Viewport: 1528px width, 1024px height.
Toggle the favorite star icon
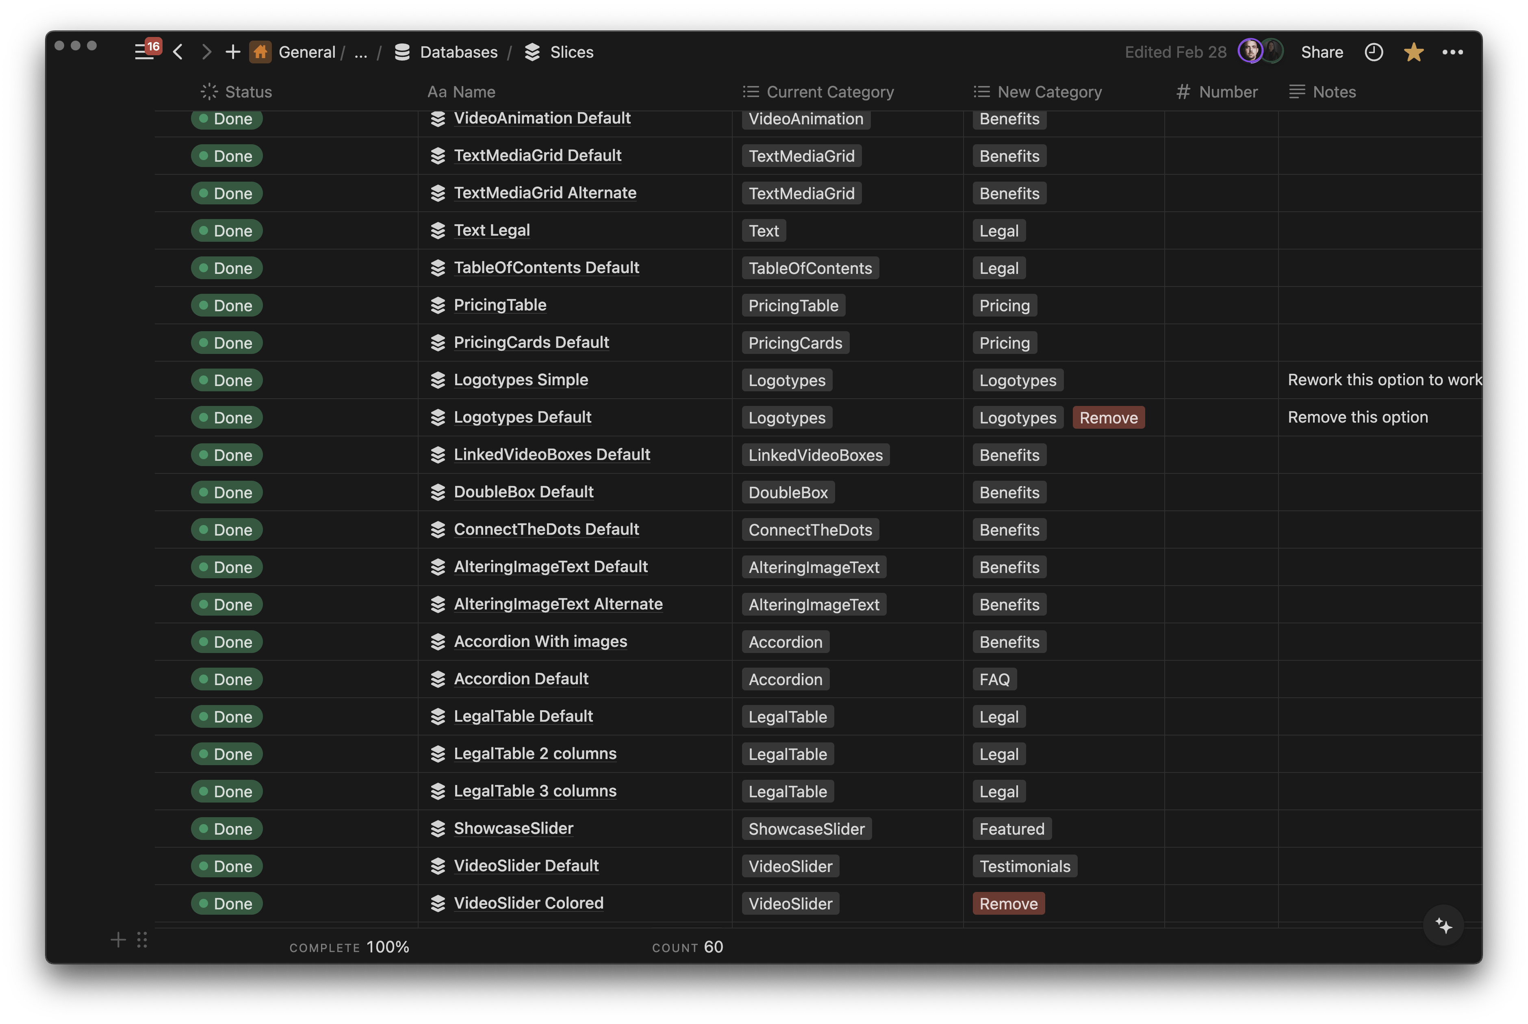pos(1413,52)
